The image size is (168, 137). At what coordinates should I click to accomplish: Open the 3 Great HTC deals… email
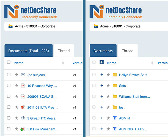click(43, 118)
